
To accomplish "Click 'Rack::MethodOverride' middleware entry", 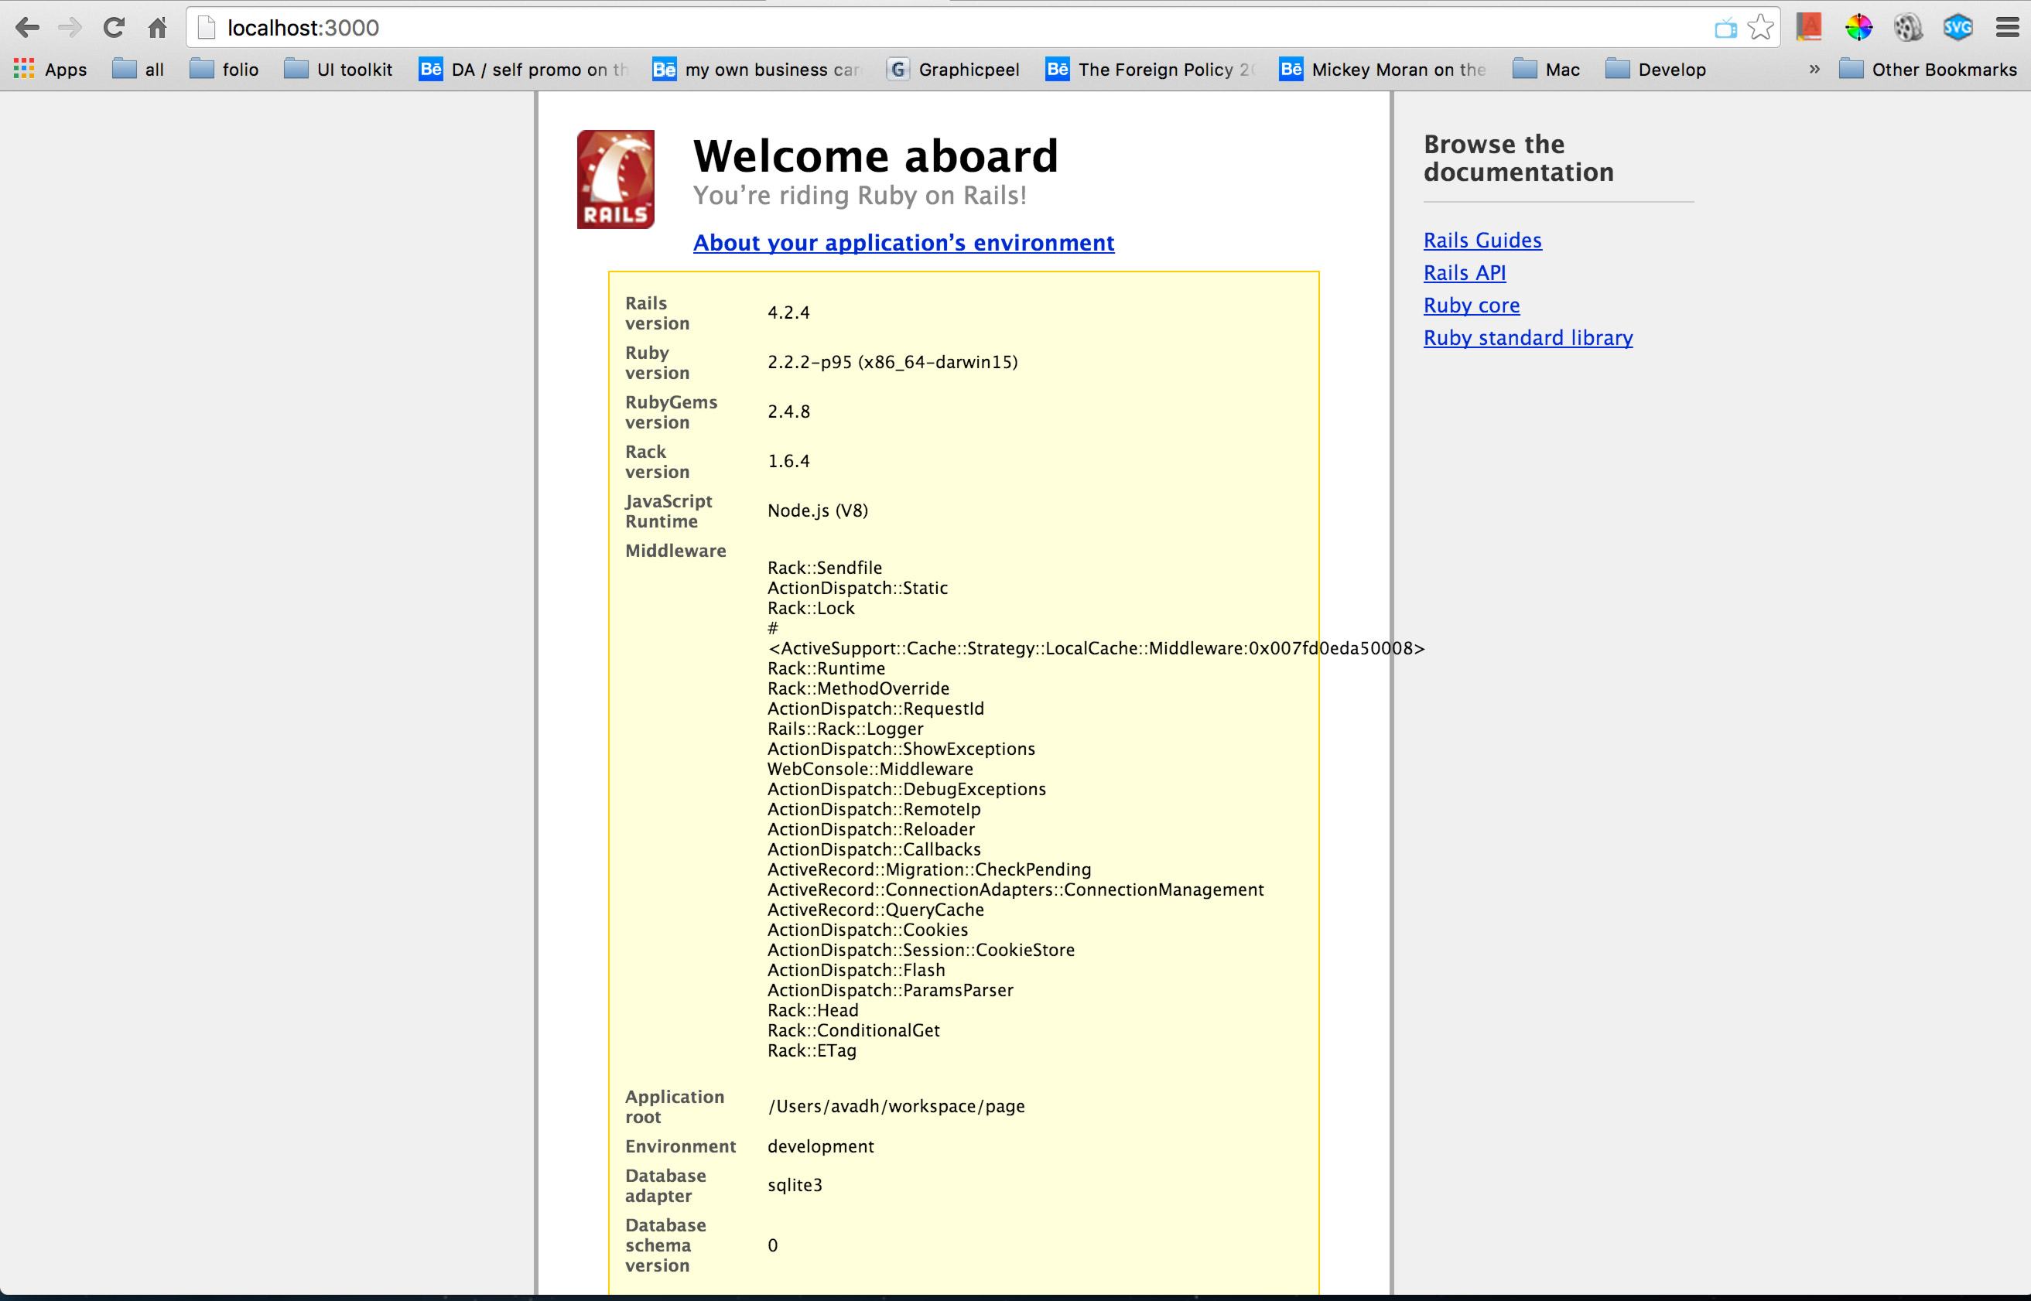I will tap(857, 688).
